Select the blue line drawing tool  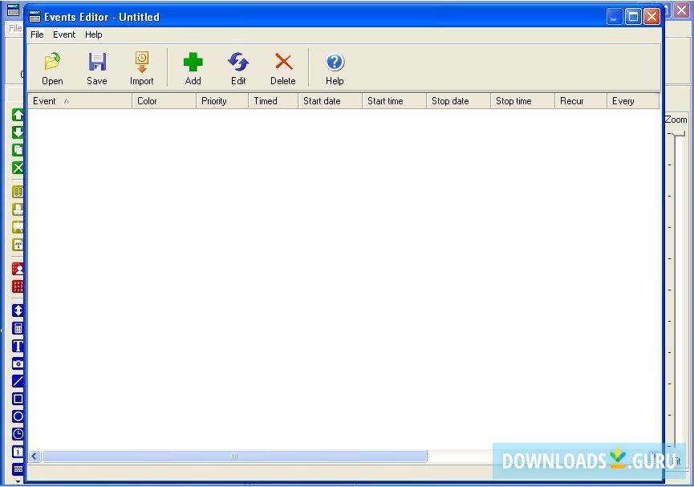(18, 381)
